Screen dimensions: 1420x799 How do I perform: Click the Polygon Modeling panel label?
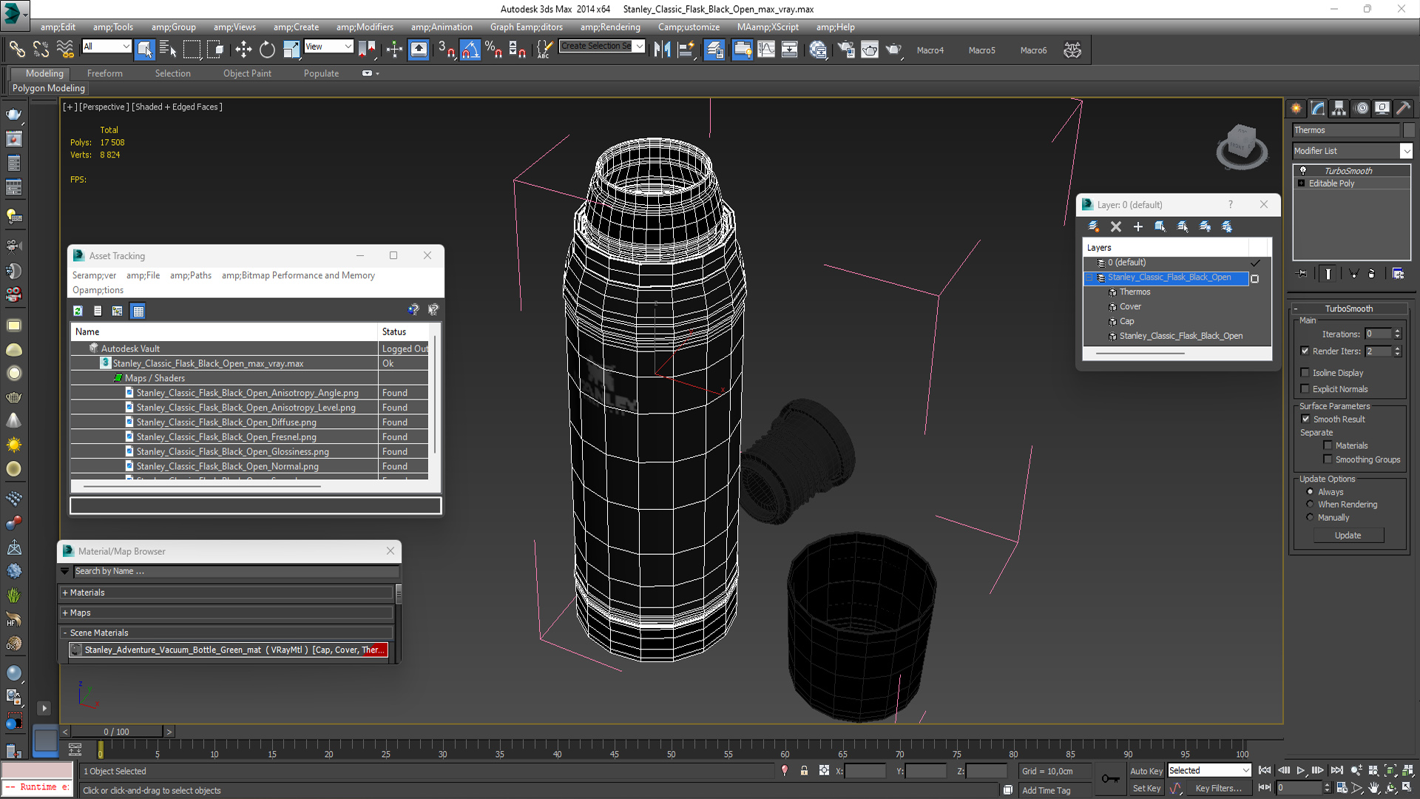coord(49,88)
